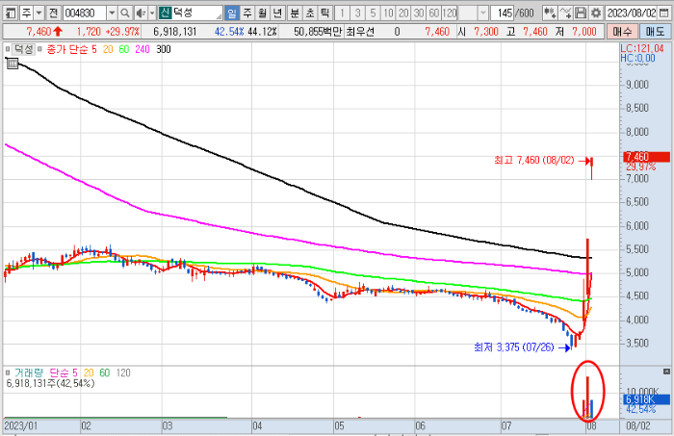Click the current price tag 7,460 on axis
Image resolution: width=674 pixels, height=436 pixels.
pyautogui.click(x=646, y=157)
